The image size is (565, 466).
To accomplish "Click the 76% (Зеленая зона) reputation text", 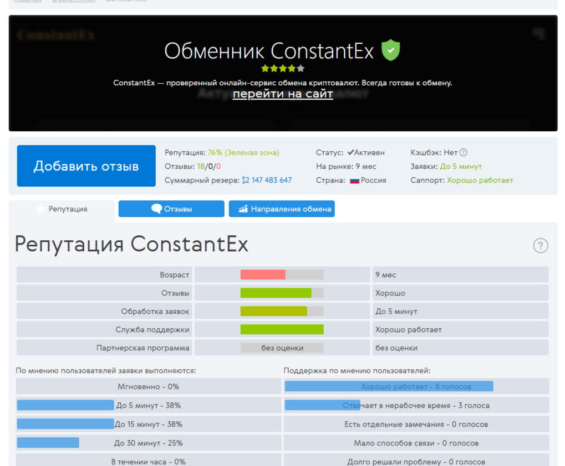I will click(x=243, y=152).
